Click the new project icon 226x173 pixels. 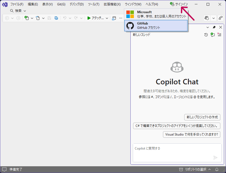27,18
